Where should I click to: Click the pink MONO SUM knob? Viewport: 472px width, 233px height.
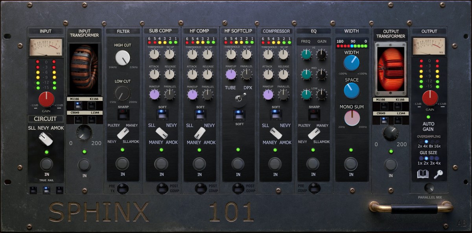coord(352,118)
